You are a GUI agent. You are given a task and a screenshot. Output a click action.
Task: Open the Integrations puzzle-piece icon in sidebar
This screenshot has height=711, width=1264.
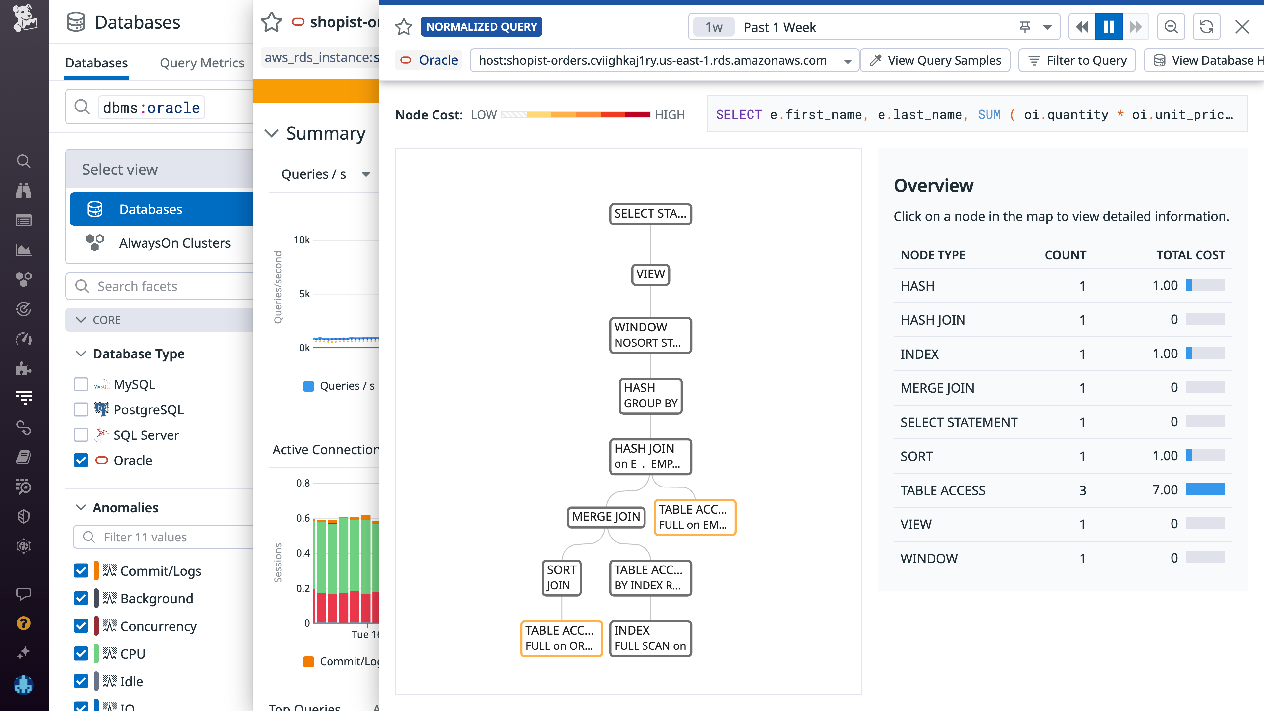pos(24,369)
